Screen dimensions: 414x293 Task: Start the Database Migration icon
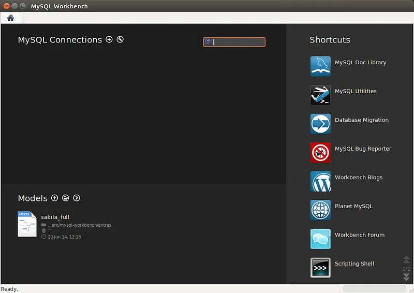coord(320,124)
